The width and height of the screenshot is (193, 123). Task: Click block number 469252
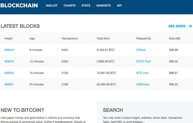[9, 73]
